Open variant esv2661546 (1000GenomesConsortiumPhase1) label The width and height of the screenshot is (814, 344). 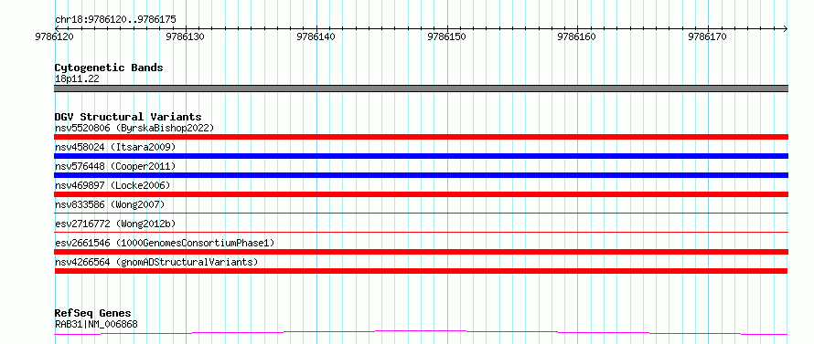165,243
